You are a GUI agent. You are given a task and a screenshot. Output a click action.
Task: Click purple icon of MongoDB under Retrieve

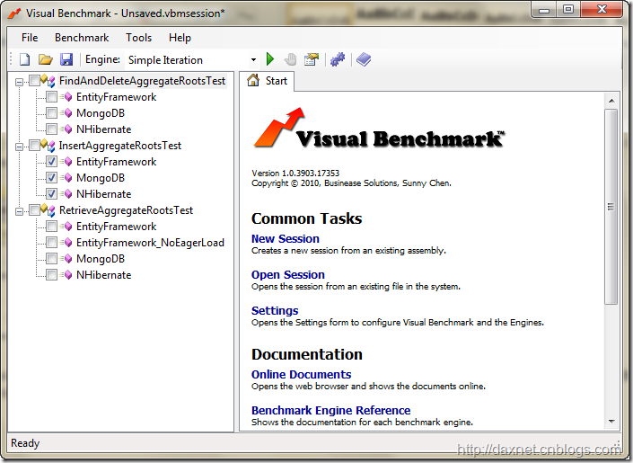coord(66,259)
